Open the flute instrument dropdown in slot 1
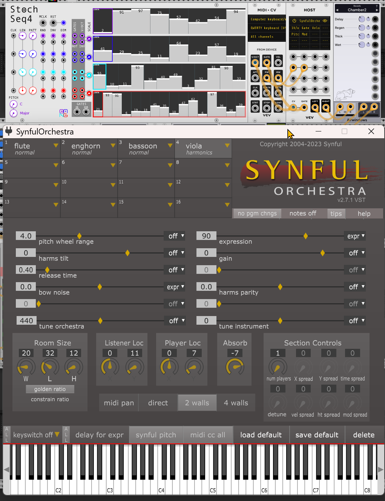Viewport: 385px width, 501px height. (x=56, y=145)
